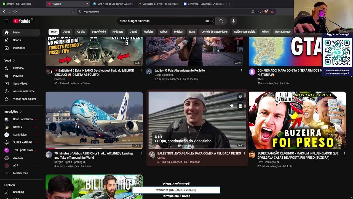Open Livre Circulação channel link

coord(266,162)
